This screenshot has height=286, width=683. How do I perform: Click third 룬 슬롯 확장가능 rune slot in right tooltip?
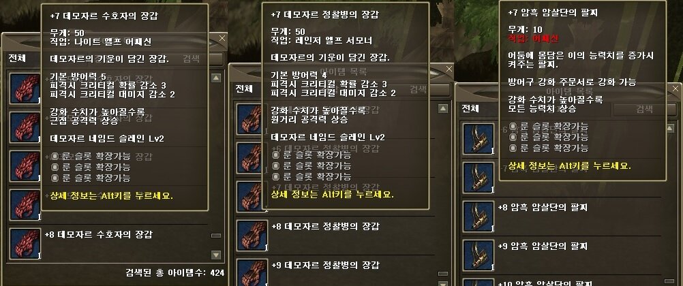point(549,148)
